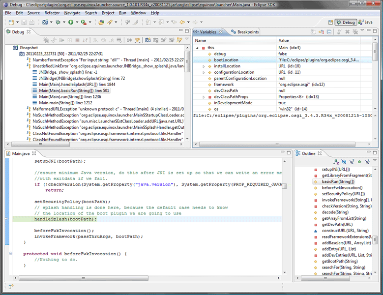The height and width of the screenshot is (295, 383).
Task: Click Collapse All icon in Variables view
Action: pos(329,32)
